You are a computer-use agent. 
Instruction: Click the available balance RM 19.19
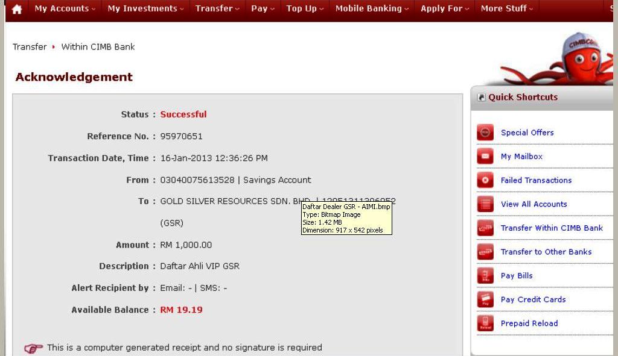(181, 310)
